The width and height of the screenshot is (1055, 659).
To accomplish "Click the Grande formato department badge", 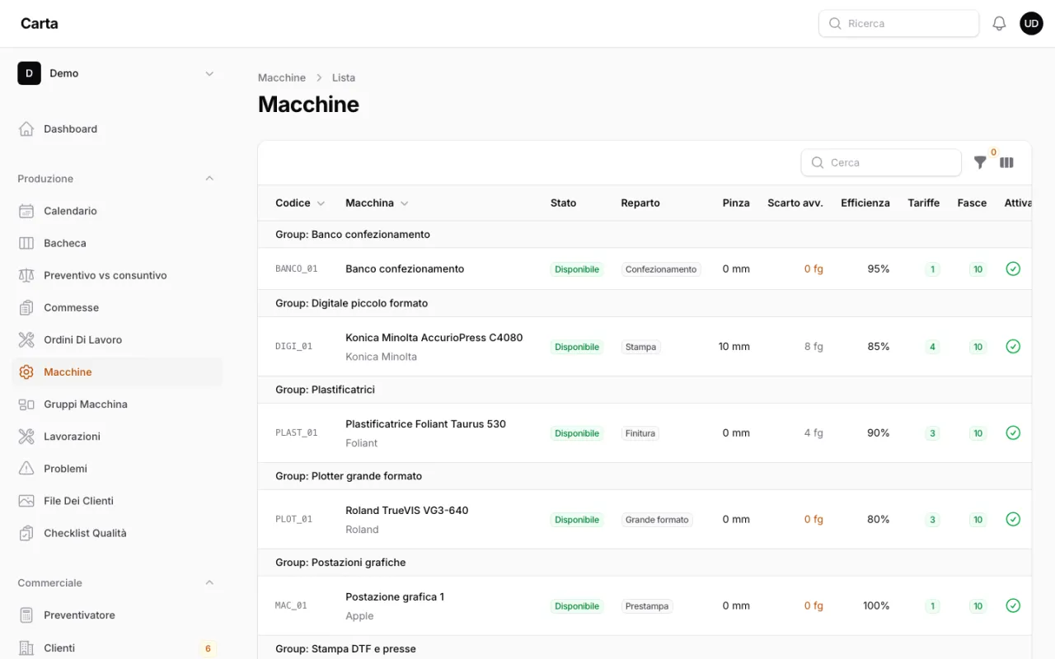I will click(x=657, y=521).
